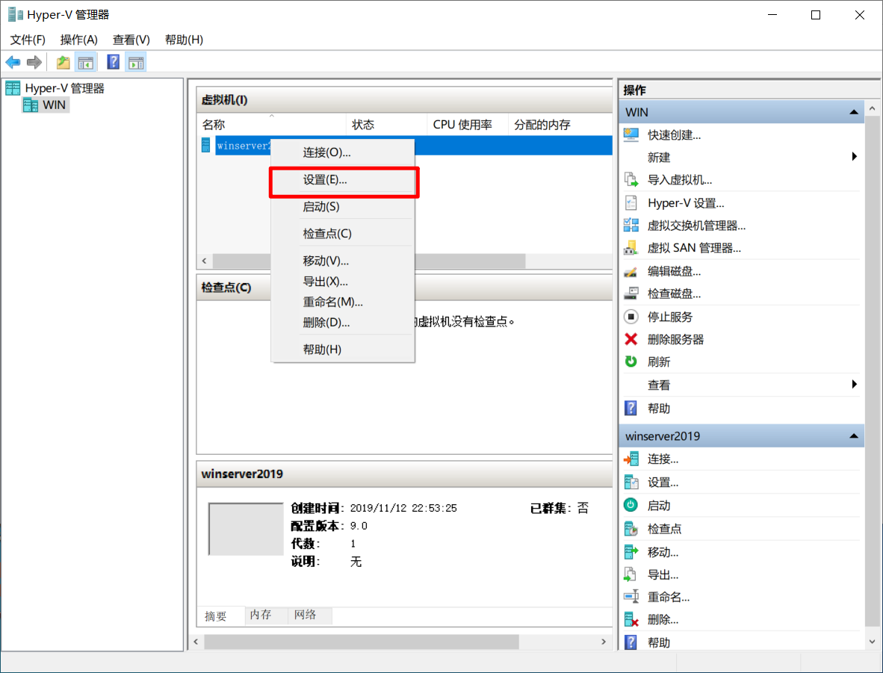883x673 pixels.
Task: Click Stop Service (停止服务) icon
Action: click(631, 317)
